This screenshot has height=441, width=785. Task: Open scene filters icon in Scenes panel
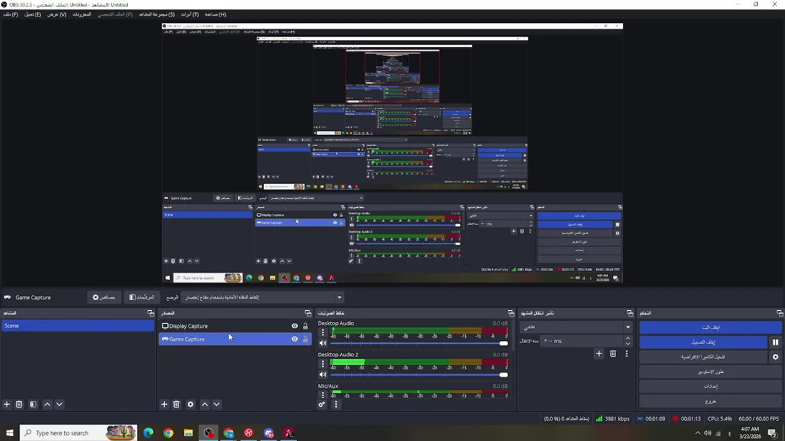click(33, 404)
